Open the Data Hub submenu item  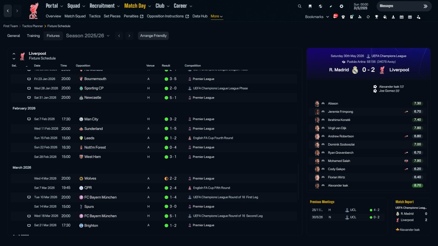point(200,16)
